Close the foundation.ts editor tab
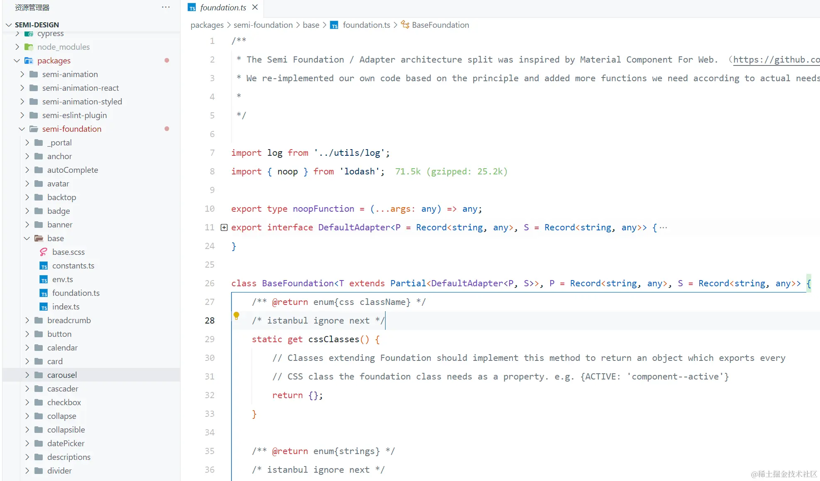 (255, 7)
